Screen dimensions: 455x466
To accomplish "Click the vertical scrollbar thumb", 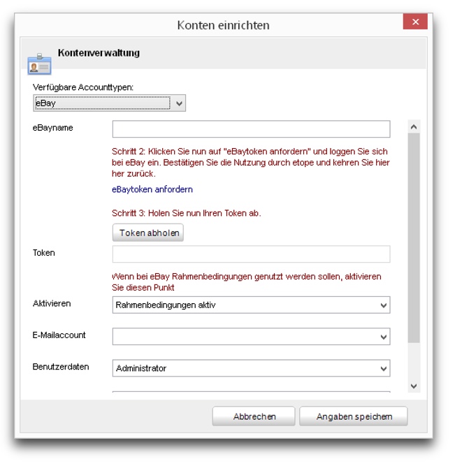I will pos(414,238).
